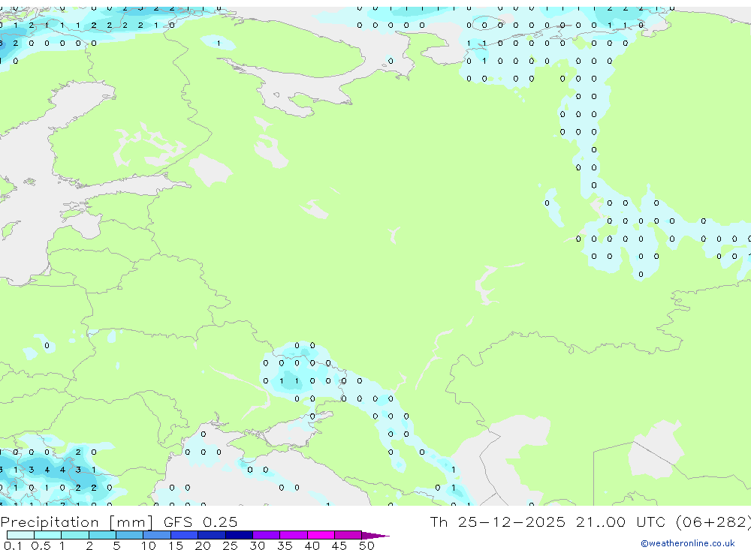Click the 10–15 mm medium blue legend swatch
The image size is (751, 550).
coord(157,535)
